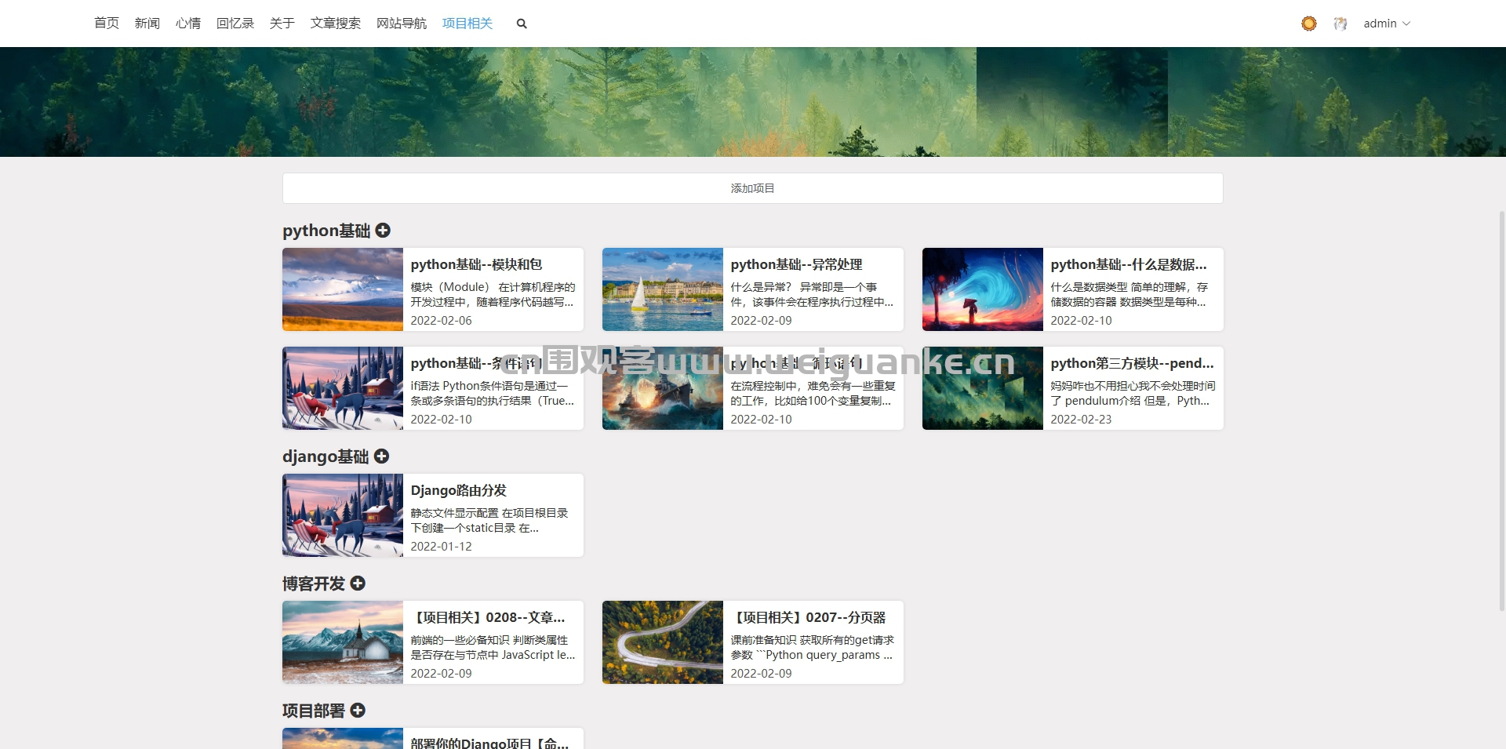Screen dimensions: 1506x749
Task: Open the search magnifier icon in navbar
Action: tap(522, 24)
